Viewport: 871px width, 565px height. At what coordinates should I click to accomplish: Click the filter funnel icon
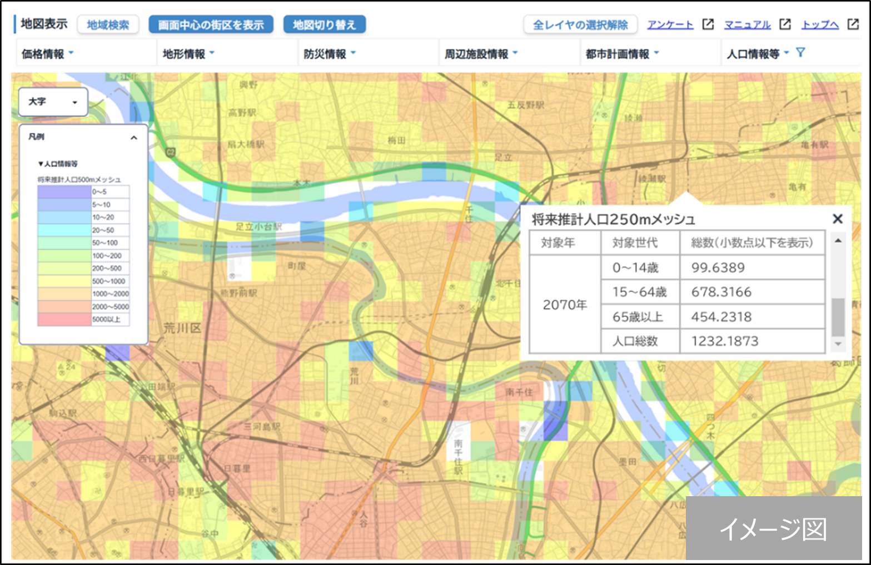click(800, 53)
